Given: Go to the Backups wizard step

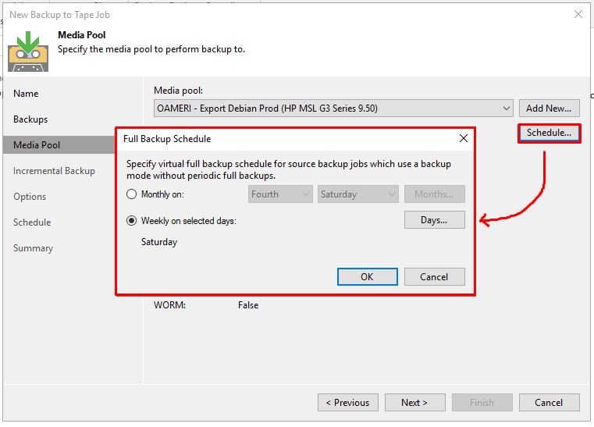Looking at the screenshot, I should point(30,119).
